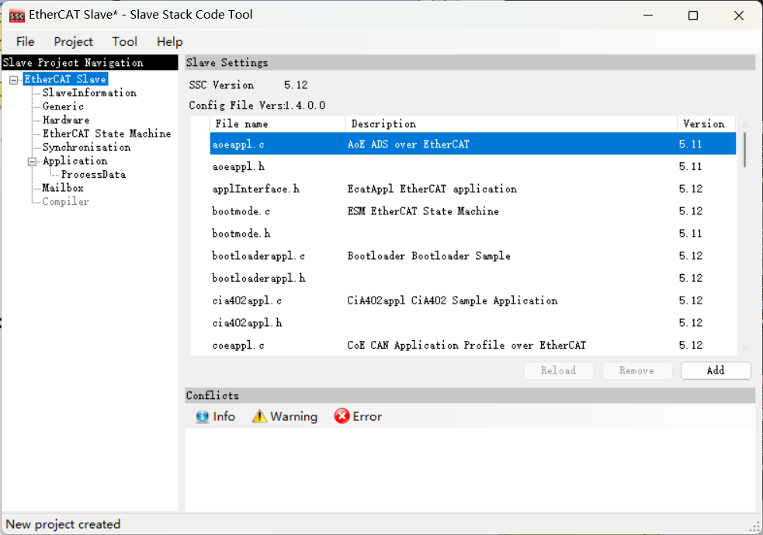Viewport: 763px width, 535px height.
Task: Select Mailbox in navigation tree
Action: tap(63, 188)
